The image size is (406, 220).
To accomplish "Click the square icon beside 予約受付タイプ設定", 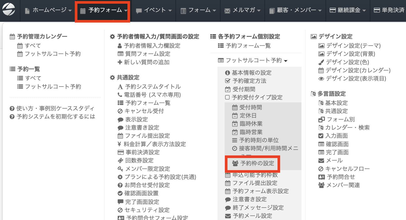I will 227,97.
